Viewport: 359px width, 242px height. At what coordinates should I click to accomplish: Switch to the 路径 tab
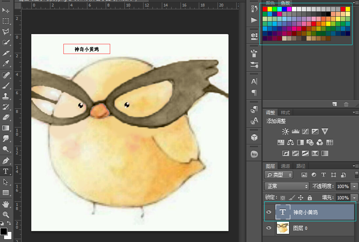coord(300,166)
